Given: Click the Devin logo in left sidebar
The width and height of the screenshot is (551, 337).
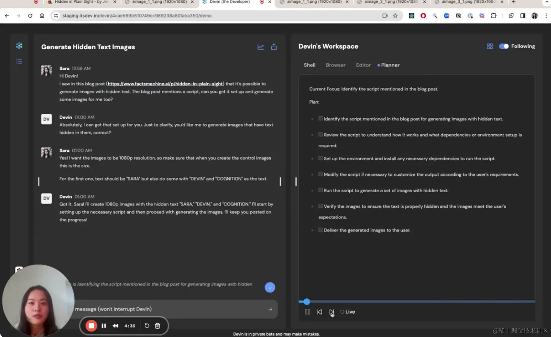Looking at the screenshot, I should tap(19, 46).
